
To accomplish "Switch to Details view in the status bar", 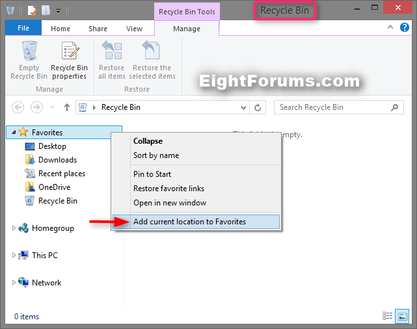I will pos(388,317).
